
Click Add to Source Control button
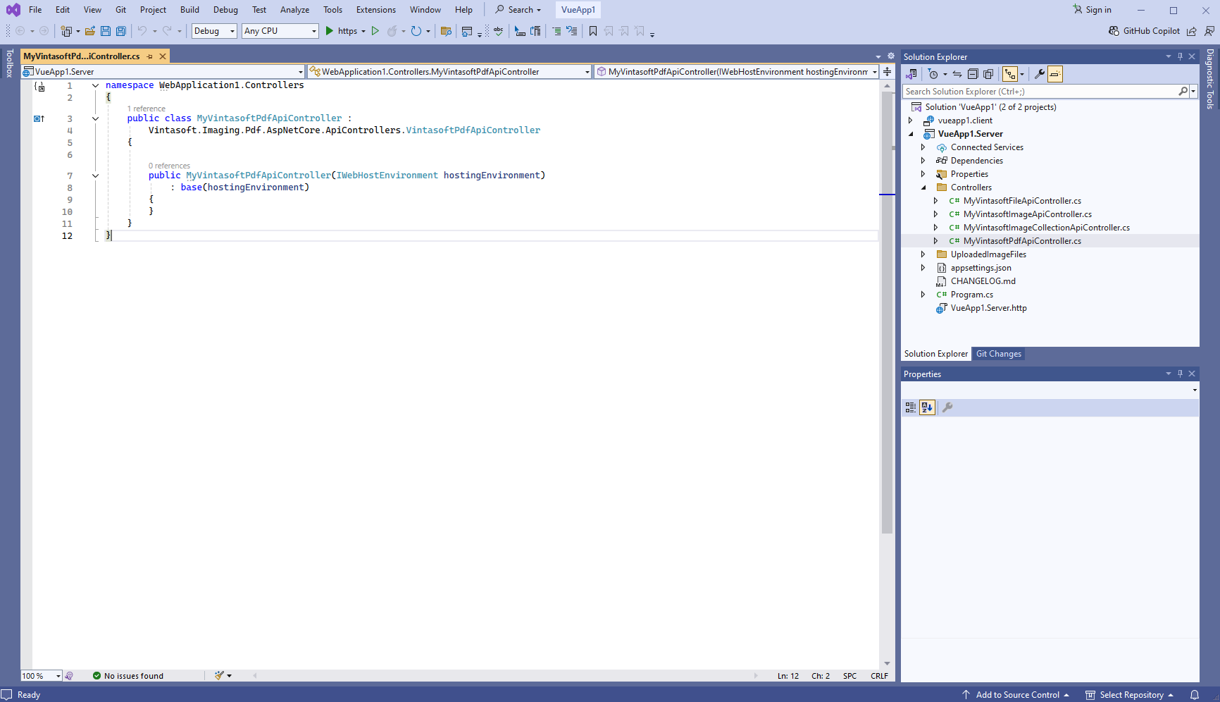1016,695
